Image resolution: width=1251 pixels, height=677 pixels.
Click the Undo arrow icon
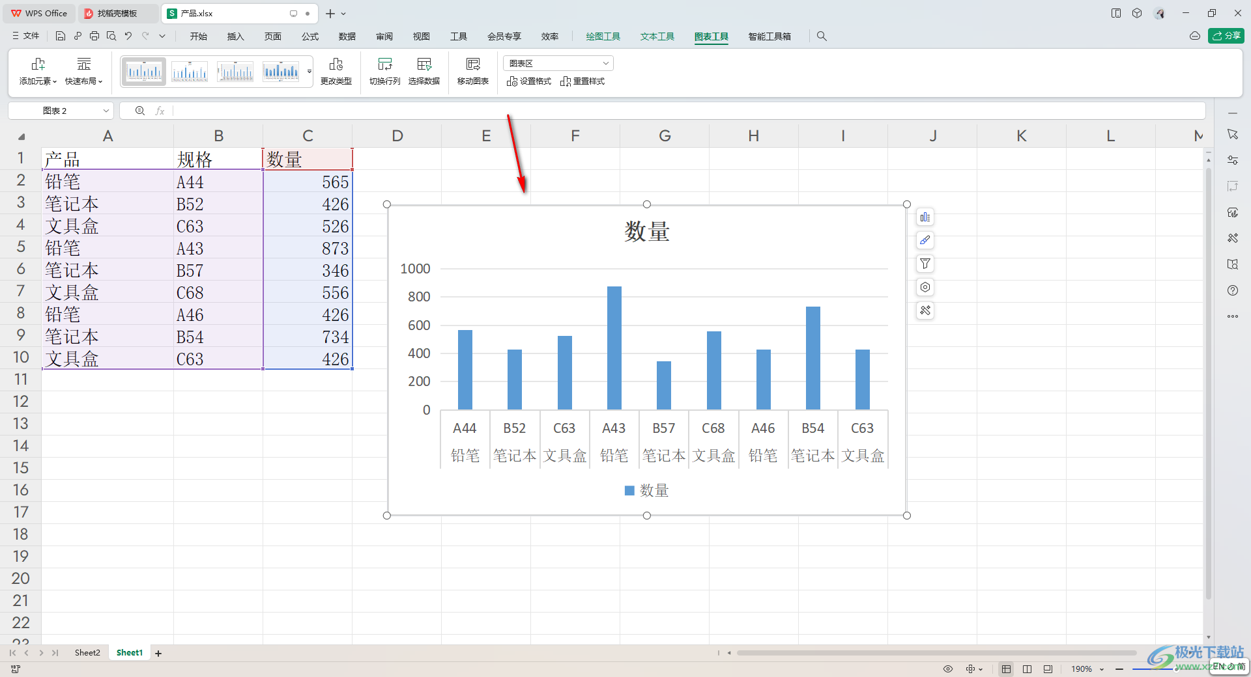[x=128, y=36]
